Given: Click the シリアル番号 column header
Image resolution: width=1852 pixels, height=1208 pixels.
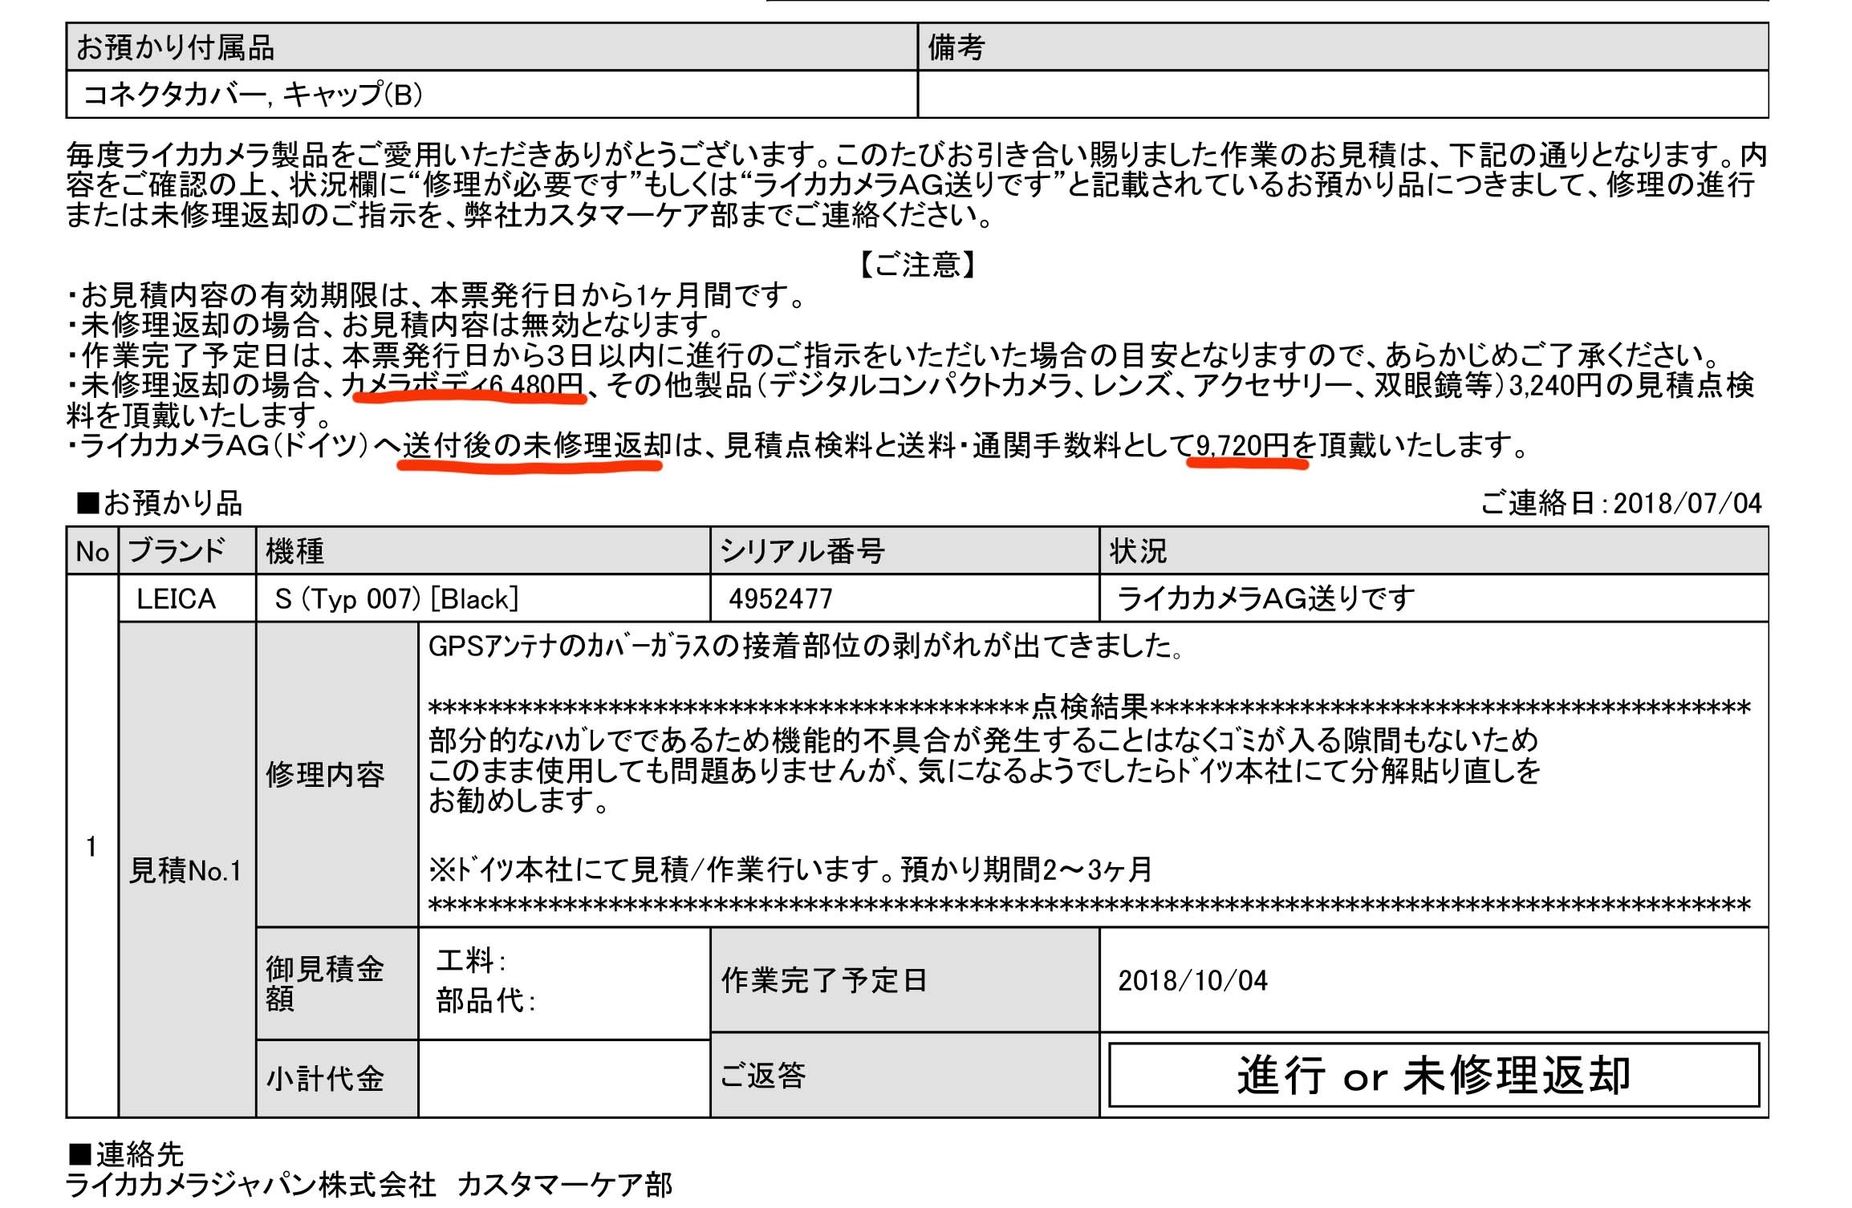Looking at the screenshot, I should click(904, 551).
